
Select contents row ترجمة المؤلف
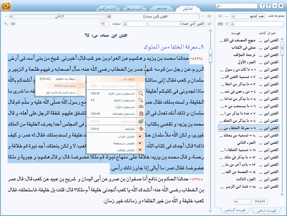pos(248,55)
